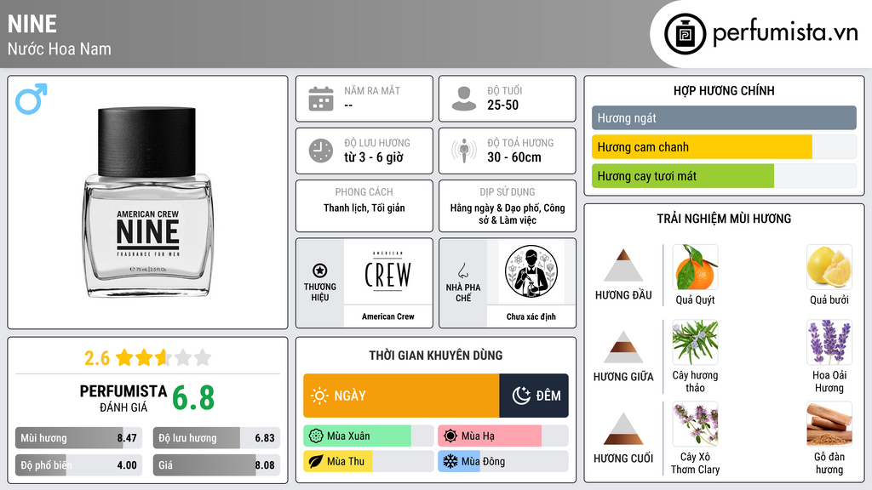Click the sillage figure icon beside Độ toả hương
Image resolution: width=872 pixels, height=490 pixels.
click(464, 151)
